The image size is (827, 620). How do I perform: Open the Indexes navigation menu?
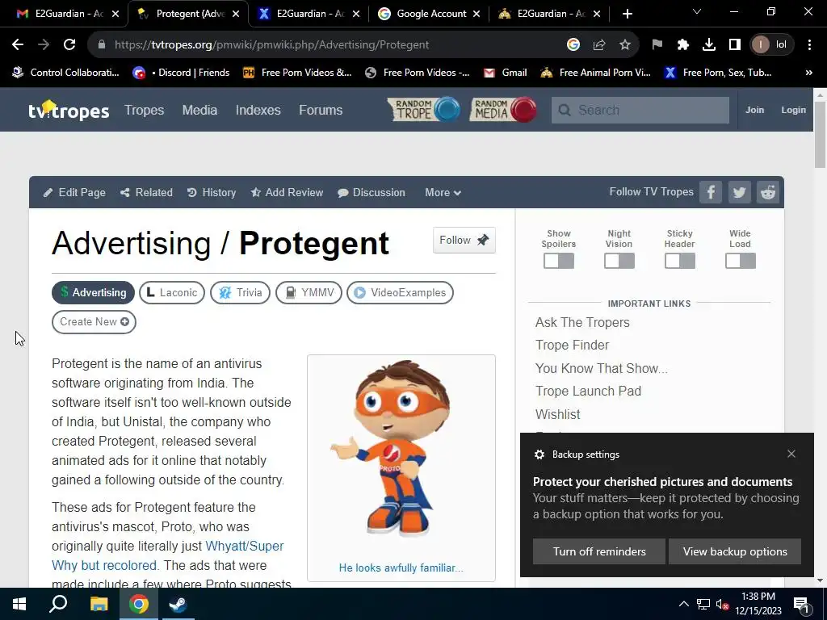258,110
